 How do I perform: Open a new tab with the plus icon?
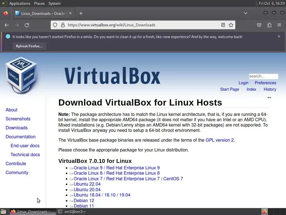coord(81,13)
